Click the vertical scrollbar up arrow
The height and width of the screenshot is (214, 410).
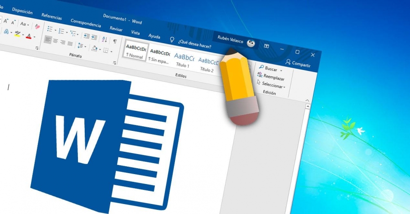308,106
